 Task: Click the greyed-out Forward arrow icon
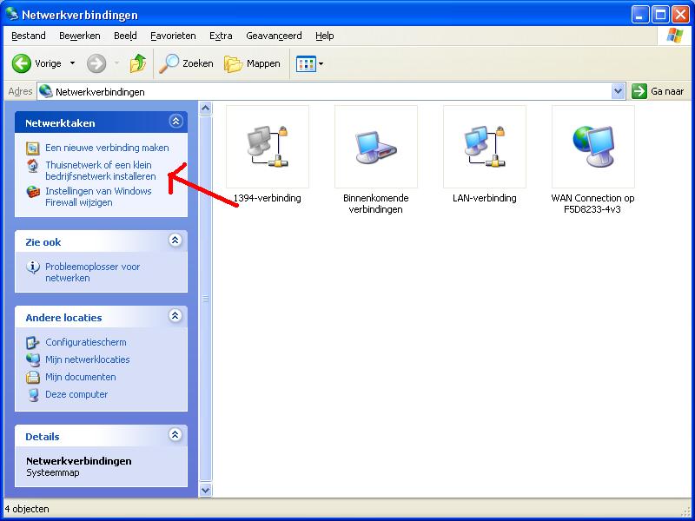coord(96,63)
